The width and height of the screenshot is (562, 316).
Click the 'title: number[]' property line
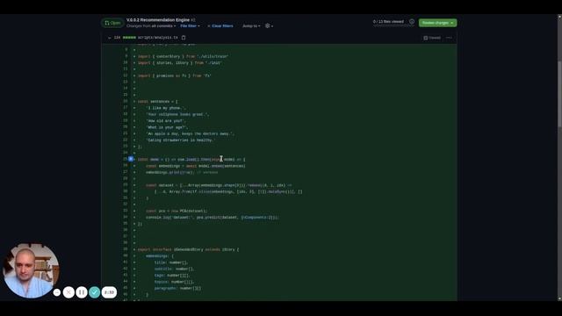(171, 262)
